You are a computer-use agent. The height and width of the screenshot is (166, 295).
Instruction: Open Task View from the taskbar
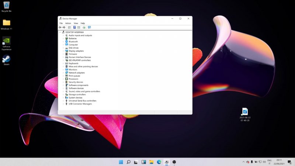[136, 162]
